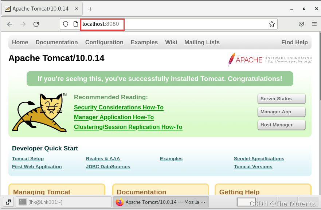Image resolution: width=321 pixels, height=210 pixels.
Task: Open the Find Help navigation item
Action: [294, 42]
